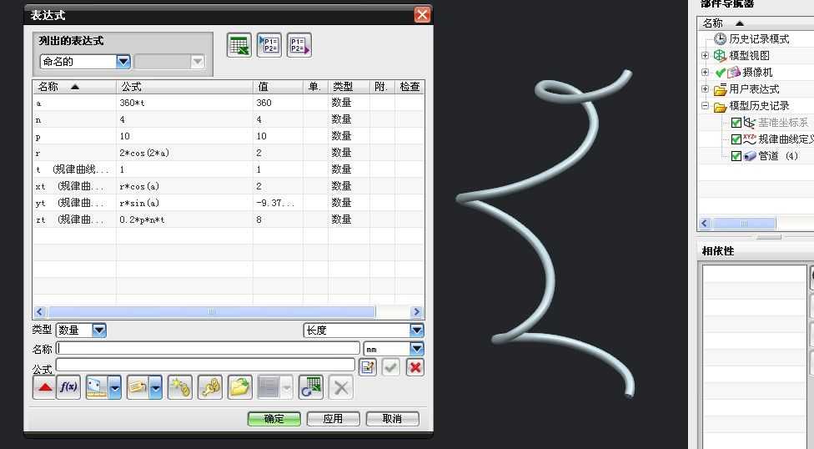Click export expressions to file icon
814x449 pixels.
[299, 46]
